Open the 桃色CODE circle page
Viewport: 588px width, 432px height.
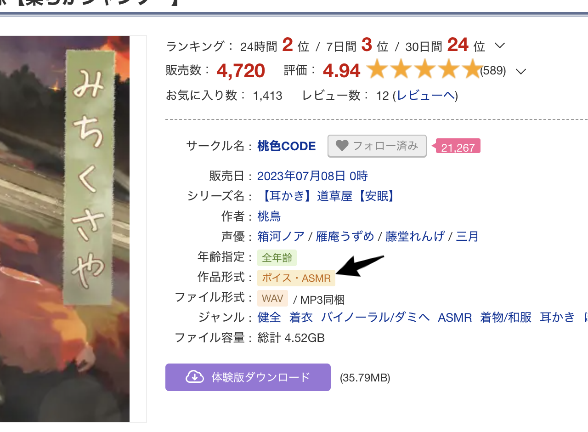tap(287, 146)
